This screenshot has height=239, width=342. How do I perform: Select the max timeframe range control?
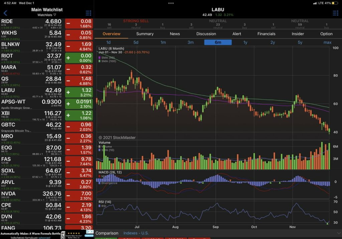point(327,42)
